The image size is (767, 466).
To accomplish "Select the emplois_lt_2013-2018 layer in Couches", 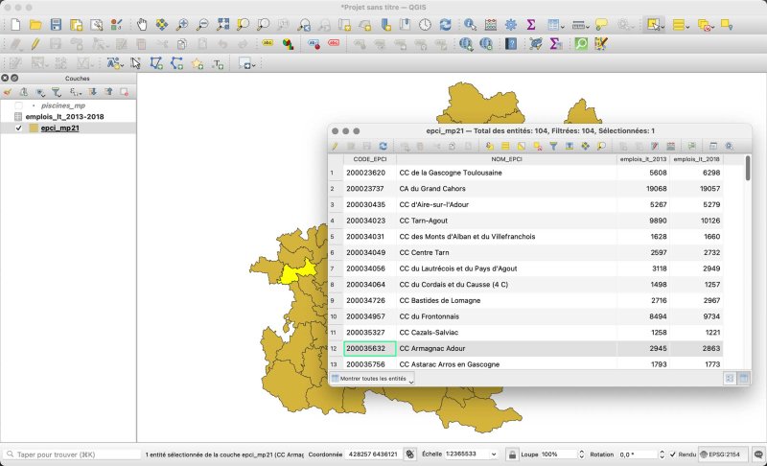I will [65, 116].
